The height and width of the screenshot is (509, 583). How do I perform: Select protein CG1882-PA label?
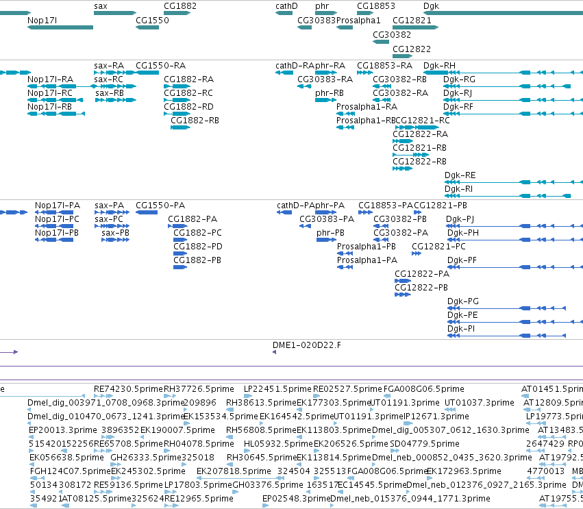193,219
